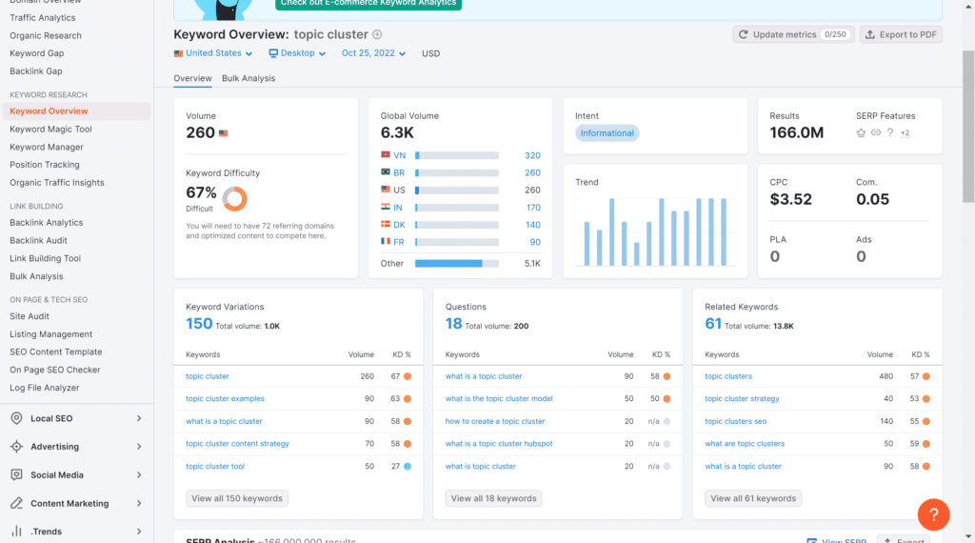Screen dimensions: 975x543
Task: Click the Export to PDF button
Action: point(901,35)
